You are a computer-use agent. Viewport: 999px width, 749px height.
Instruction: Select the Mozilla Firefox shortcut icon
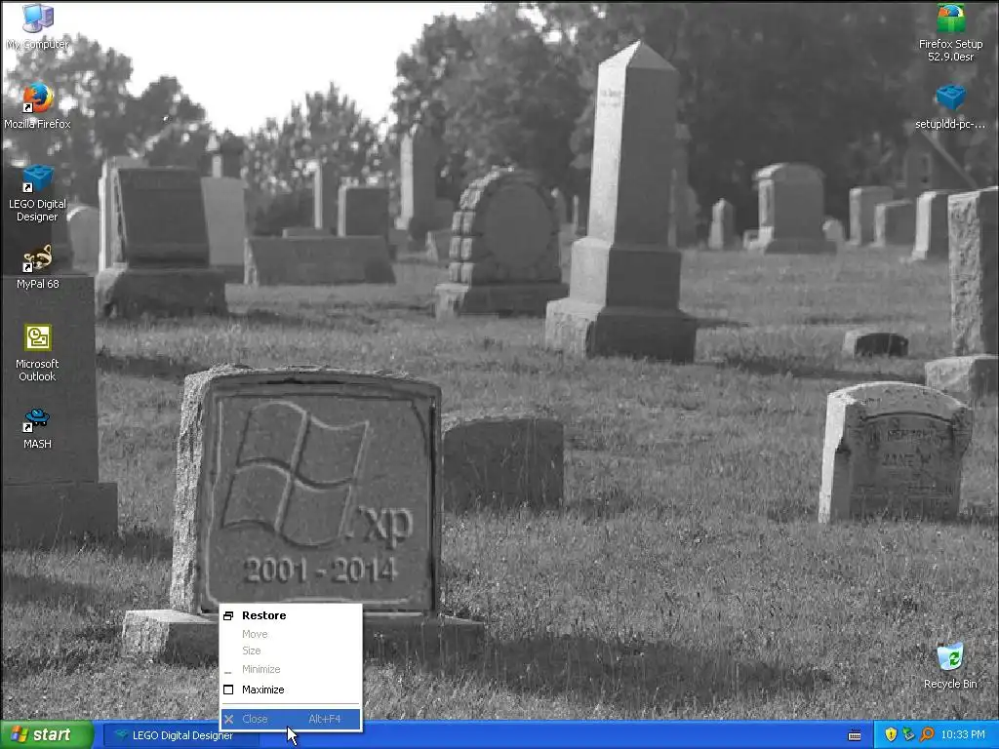coord(38,105)
